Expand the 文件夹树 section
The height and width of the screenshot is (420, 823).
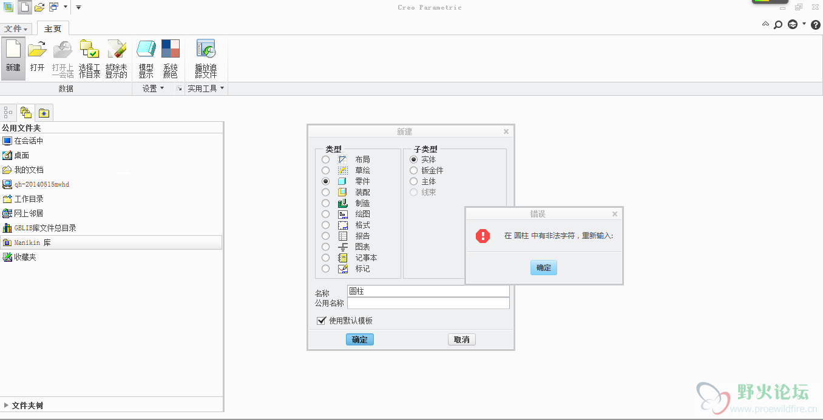coord(6,405)
